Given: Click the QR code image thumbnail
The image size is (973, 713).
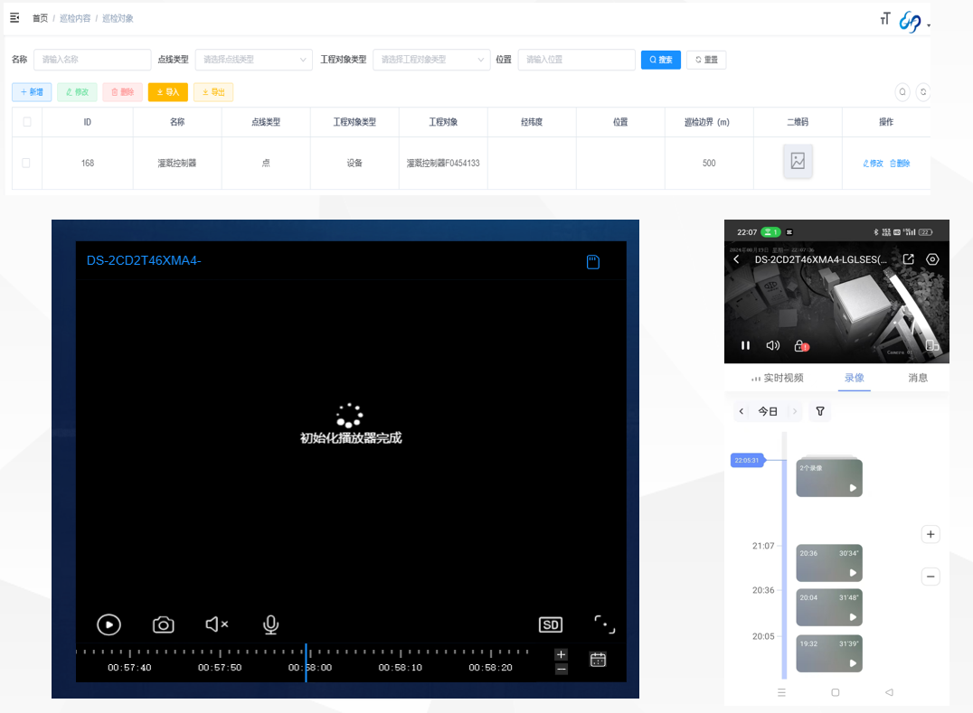Looking at the screenshot, I should pos(797,162).
